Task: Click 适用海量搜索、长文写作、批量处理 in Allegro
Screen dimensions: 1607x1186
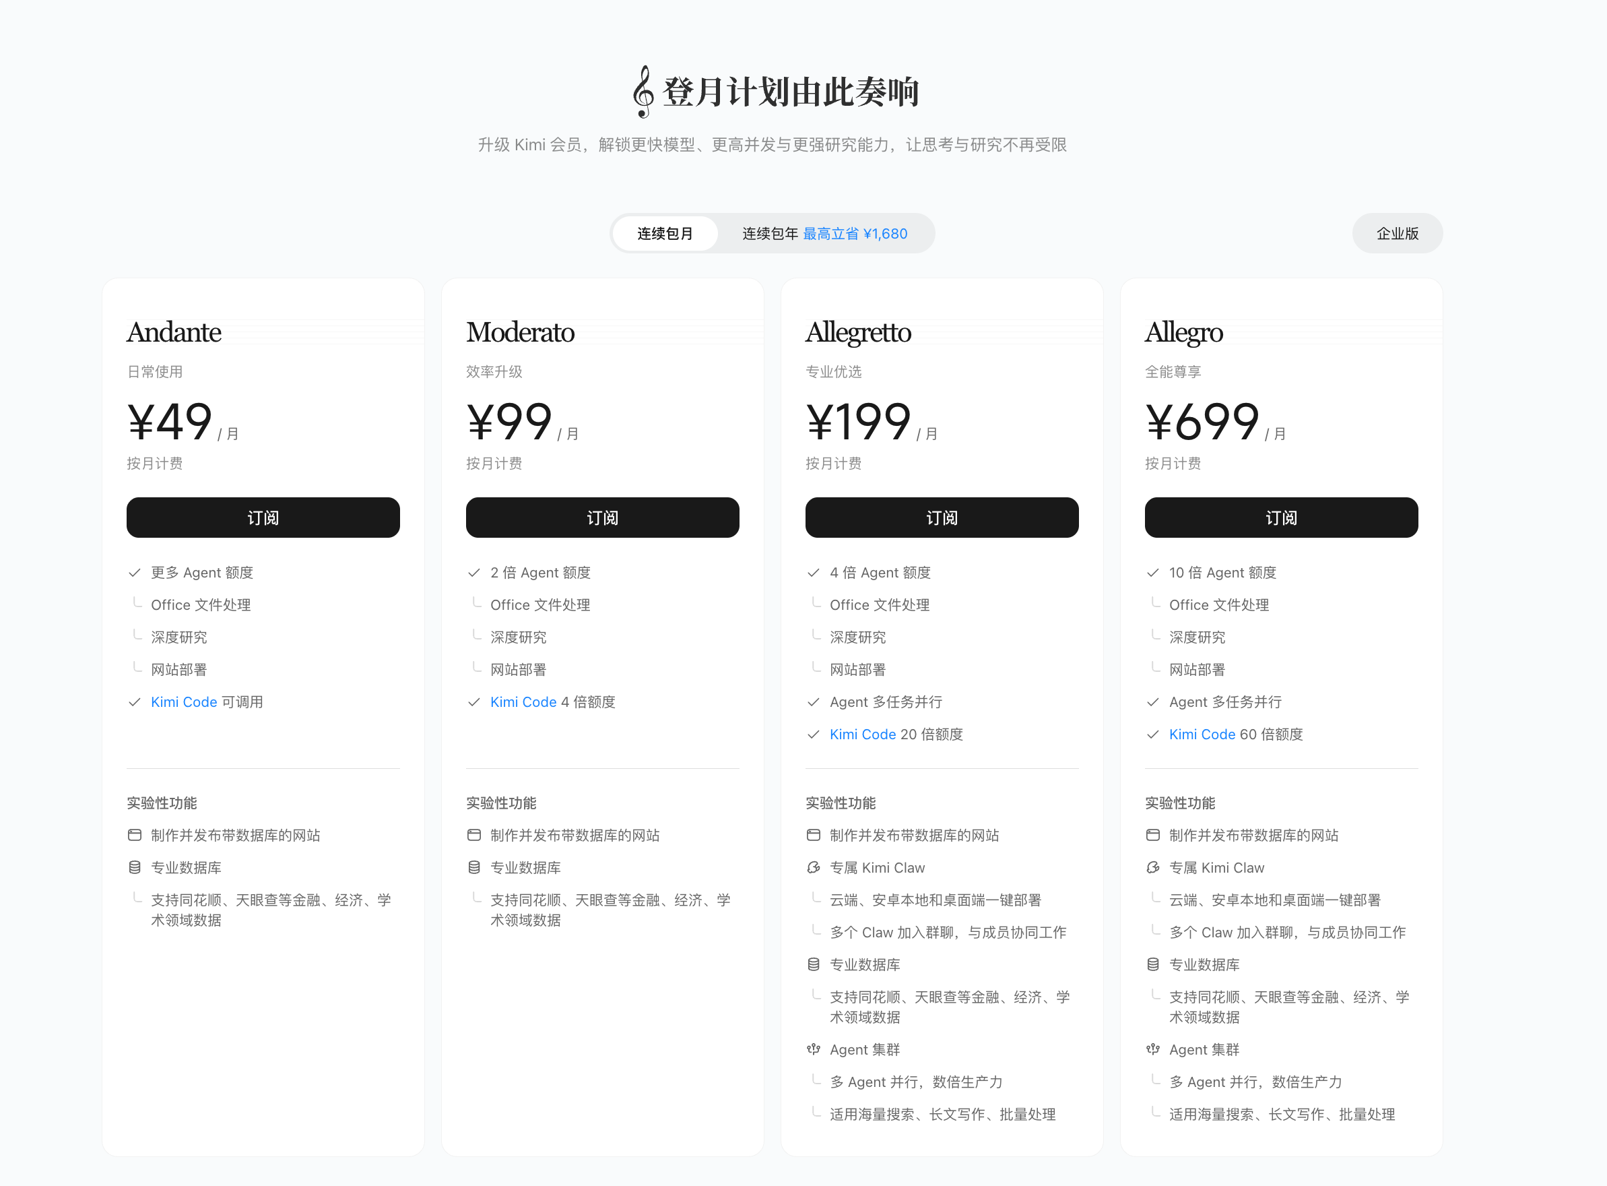Action: click(1282, 1114)
